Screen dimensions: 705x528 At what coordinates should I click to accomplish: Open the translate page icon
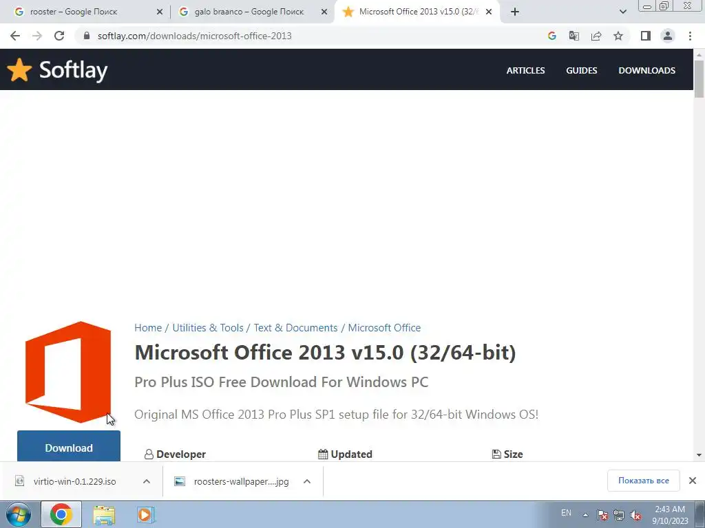[x=574, y=36]
